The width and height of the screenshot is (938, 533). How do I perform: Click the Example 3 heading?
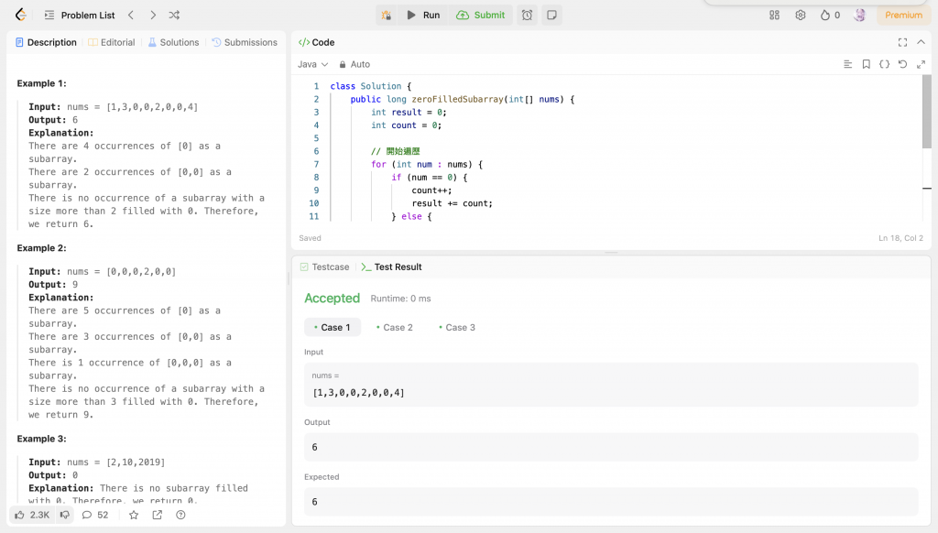pyautogui.click(x=41, y=439)
